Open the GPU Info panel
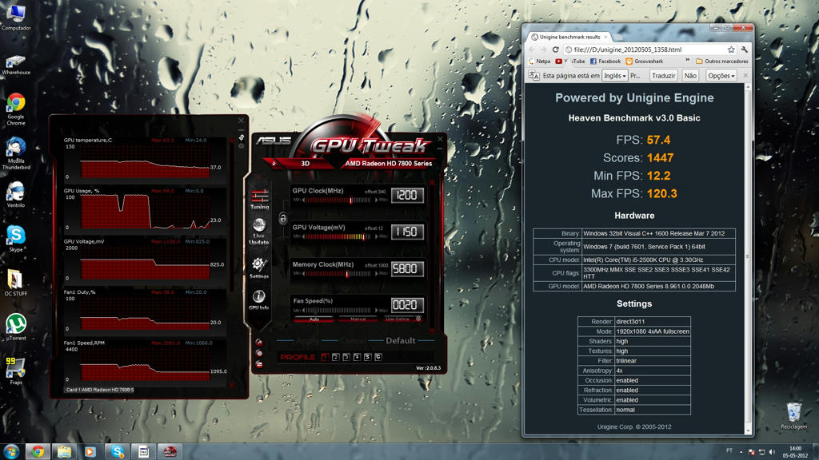The image size is (819, 460). coord(259,299)
